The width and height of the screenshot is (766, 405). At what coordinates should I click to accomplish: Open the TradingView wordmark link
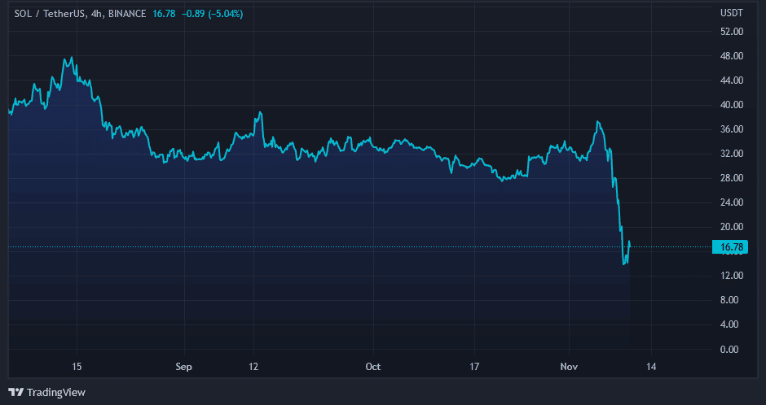click(x=56, y=392)
